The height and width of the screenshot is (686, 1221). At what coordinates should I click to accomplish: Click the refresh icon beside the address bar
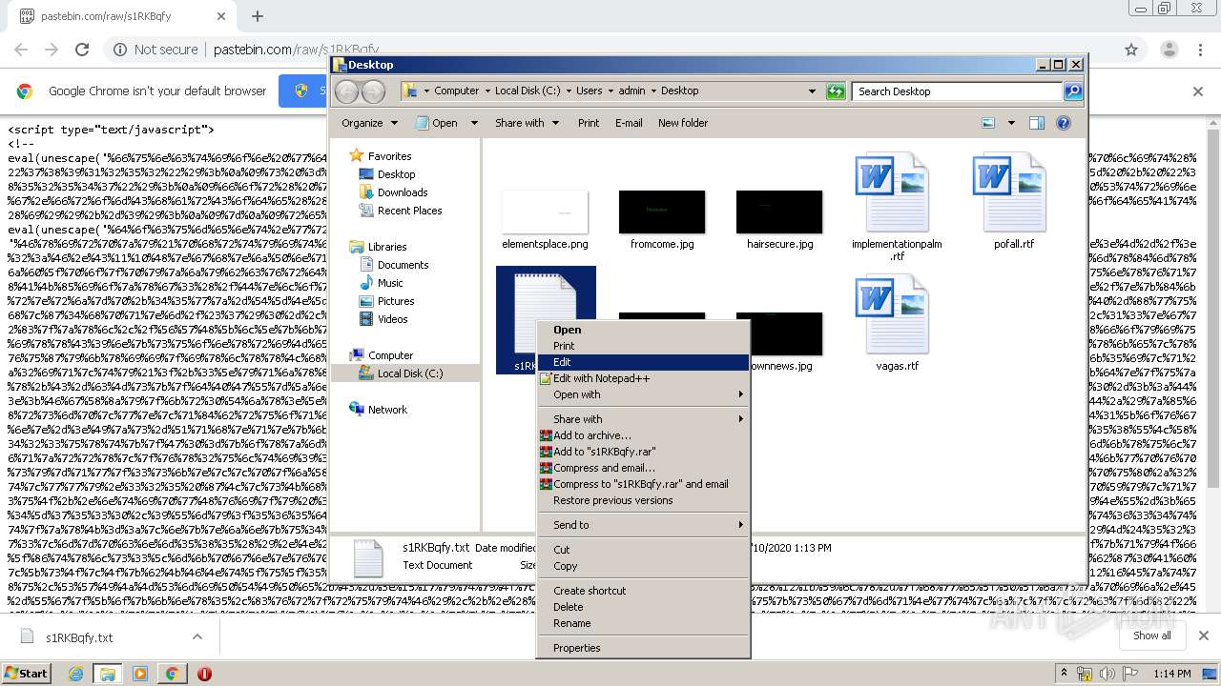click(836, 91)
